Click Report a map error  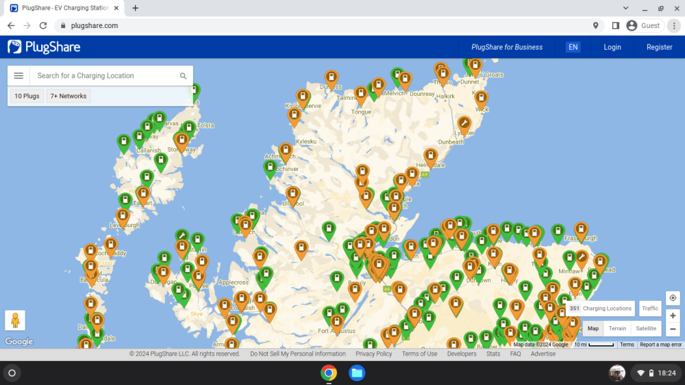tap(660, 345)
